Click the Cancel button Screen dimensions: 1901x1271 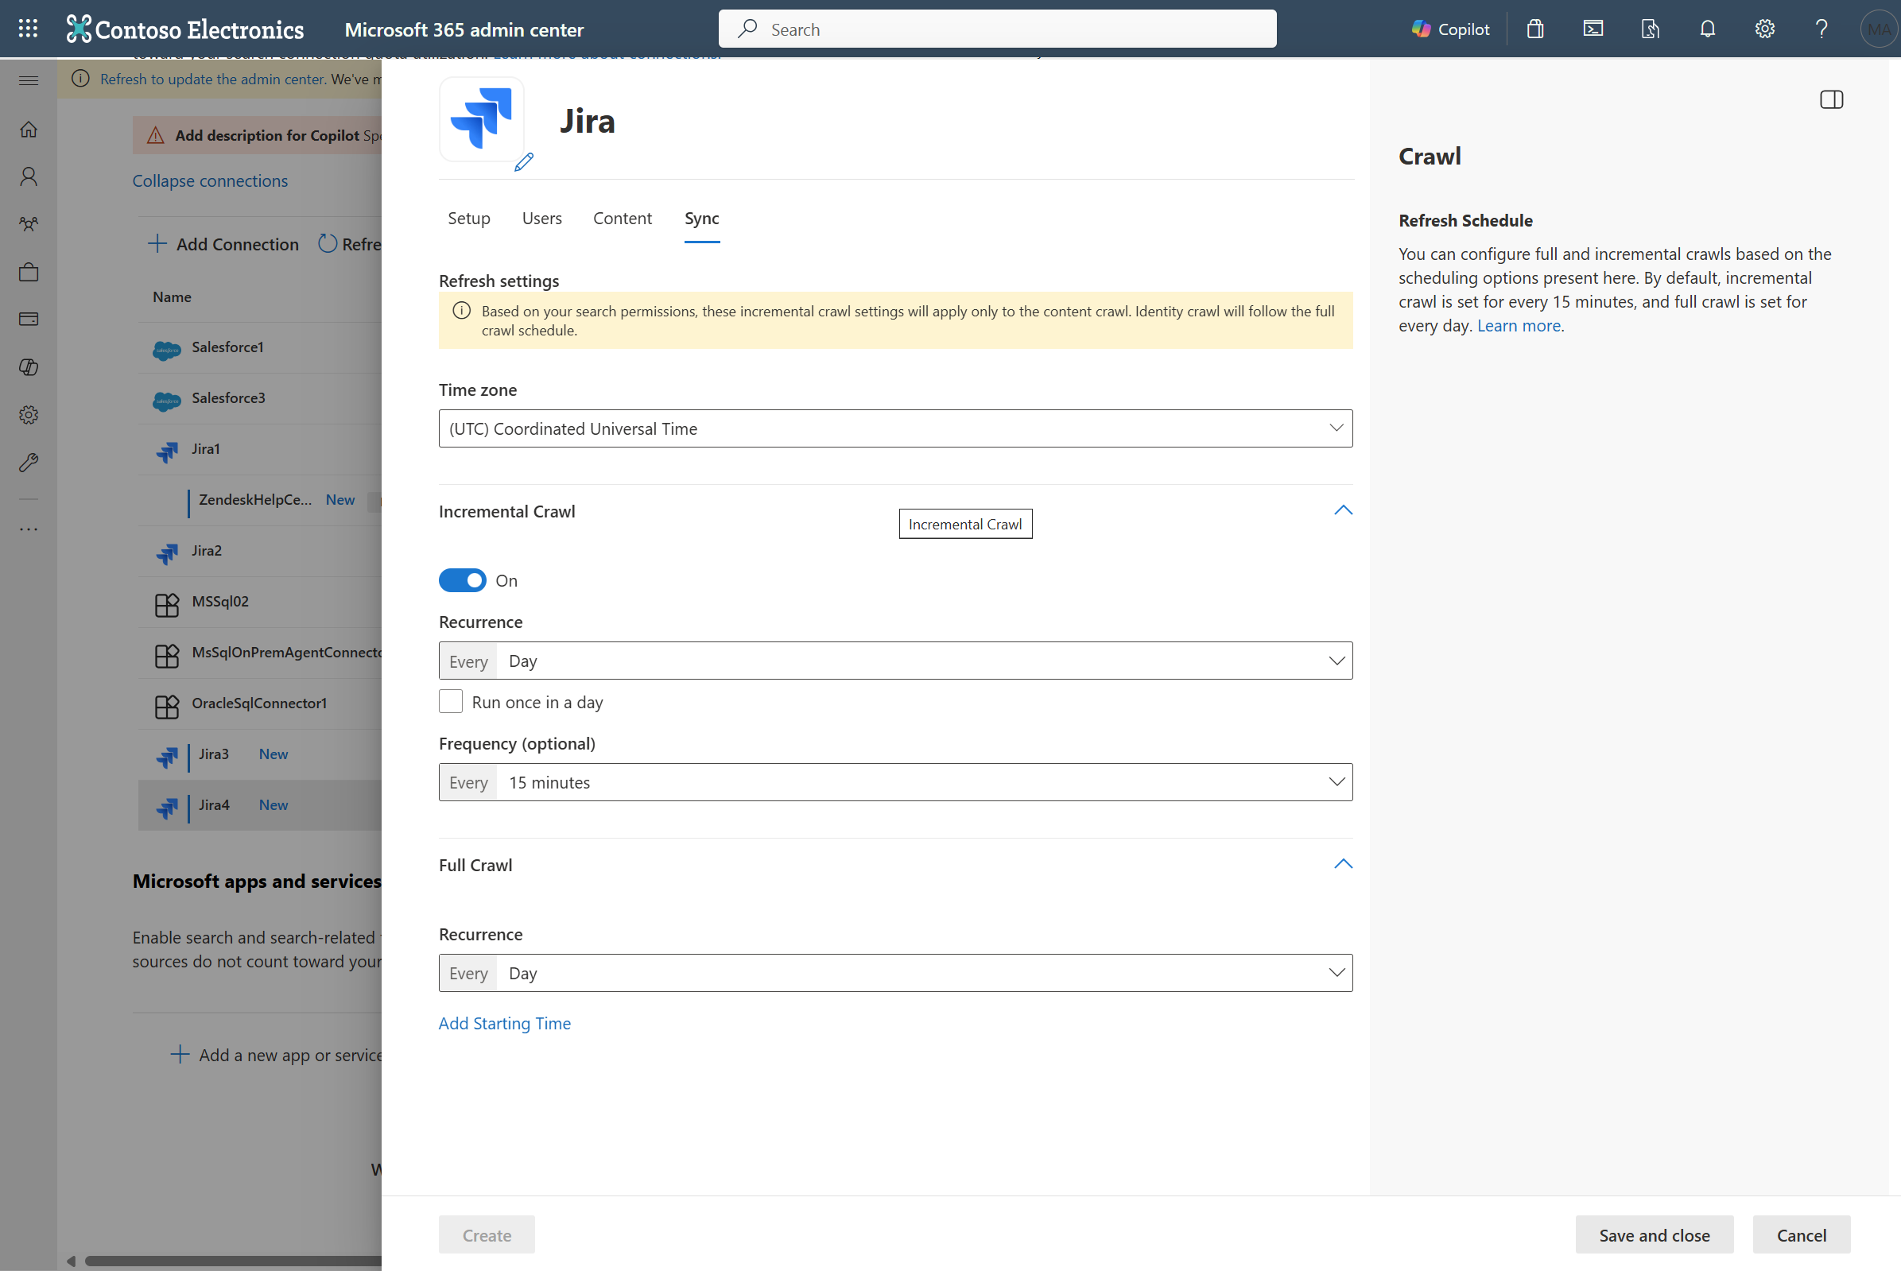[x=1801, y=1234]
